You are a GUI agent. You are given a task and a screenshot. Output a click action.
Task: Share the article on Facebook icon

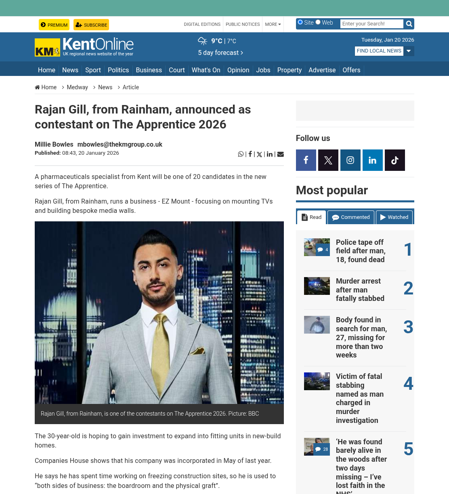point(250,154)
